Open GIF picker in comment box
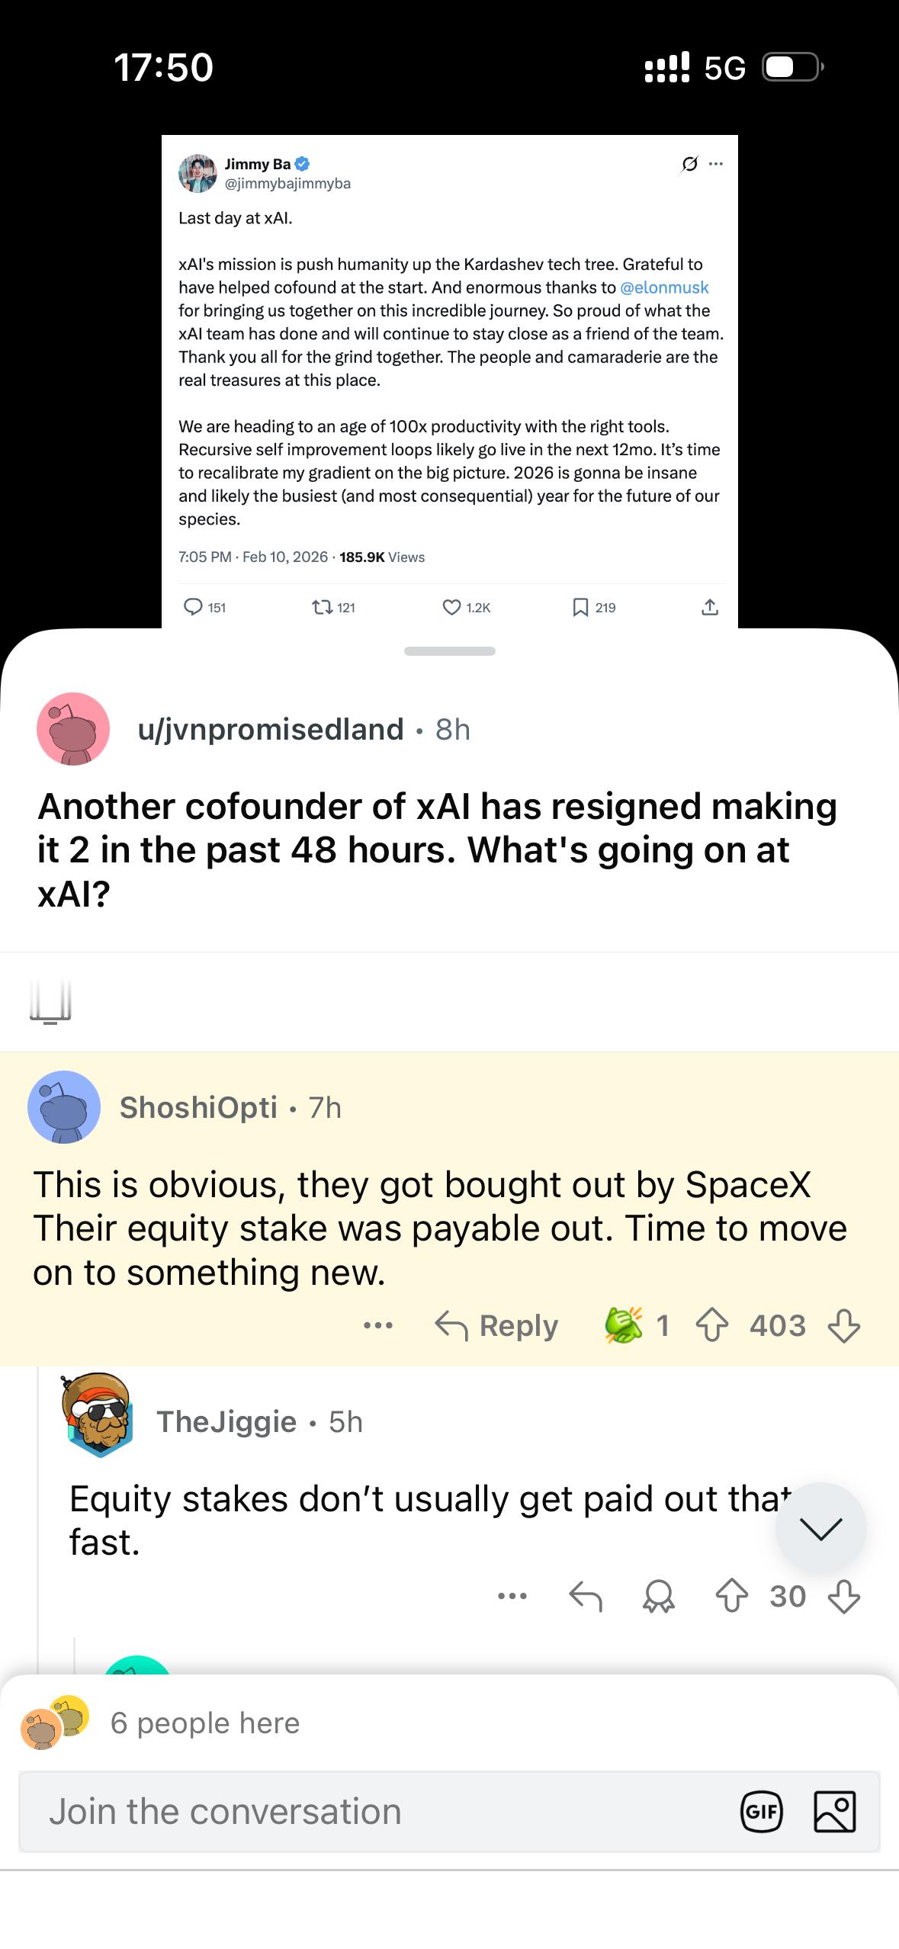This screenshot has height=1949, width=899. click(761, 1811)
